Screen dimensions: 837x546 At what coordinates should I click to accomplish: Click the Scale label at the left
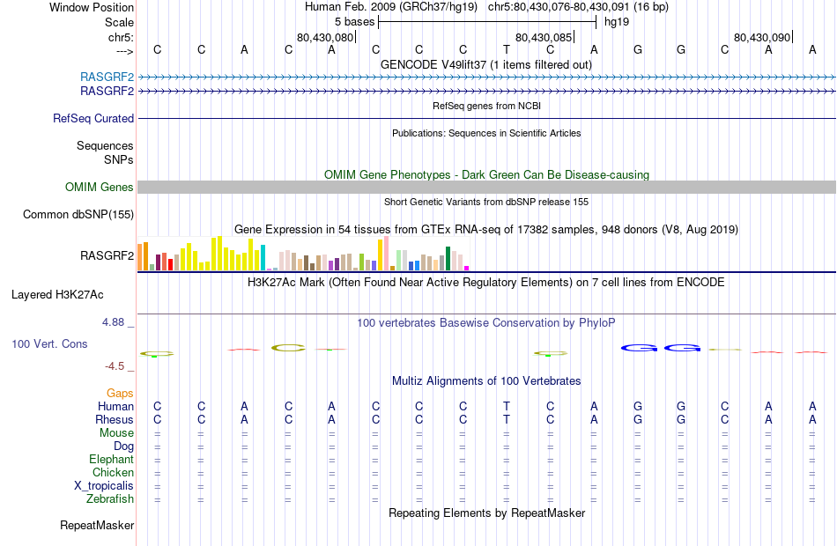[119, 22]
